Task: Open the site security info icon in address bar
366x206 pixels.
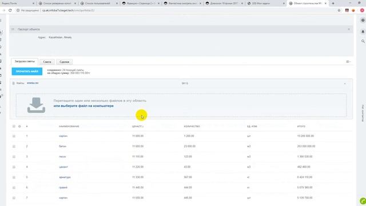Action: point(18,10)
